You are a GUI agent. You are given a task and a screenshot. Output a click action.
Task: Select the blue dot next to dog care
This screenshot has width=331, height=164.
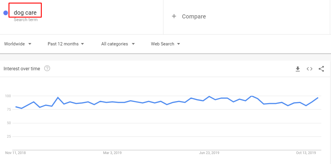point(6,13)
